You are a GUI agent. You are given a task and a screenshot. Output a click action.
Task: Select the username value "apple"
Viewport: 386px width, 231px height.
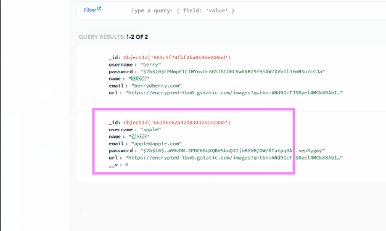coord(150,129)
